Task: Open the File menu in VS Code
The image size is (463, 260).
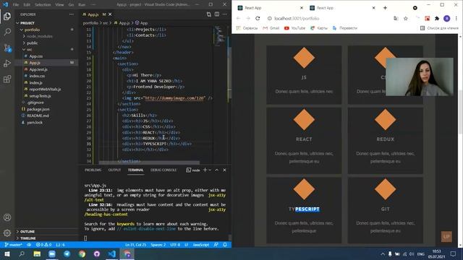Action: [x=16, y=5]
